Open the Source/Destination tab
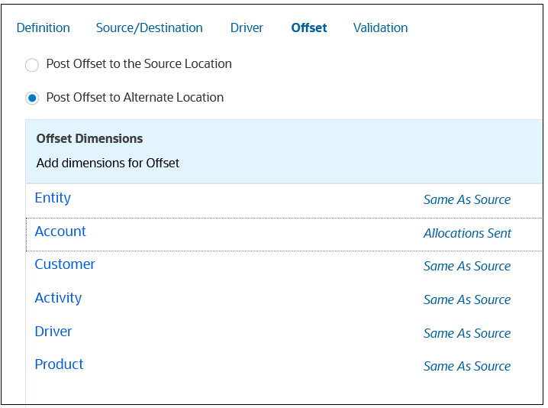Viewport: 548px width, 408px height. [150, 28]
